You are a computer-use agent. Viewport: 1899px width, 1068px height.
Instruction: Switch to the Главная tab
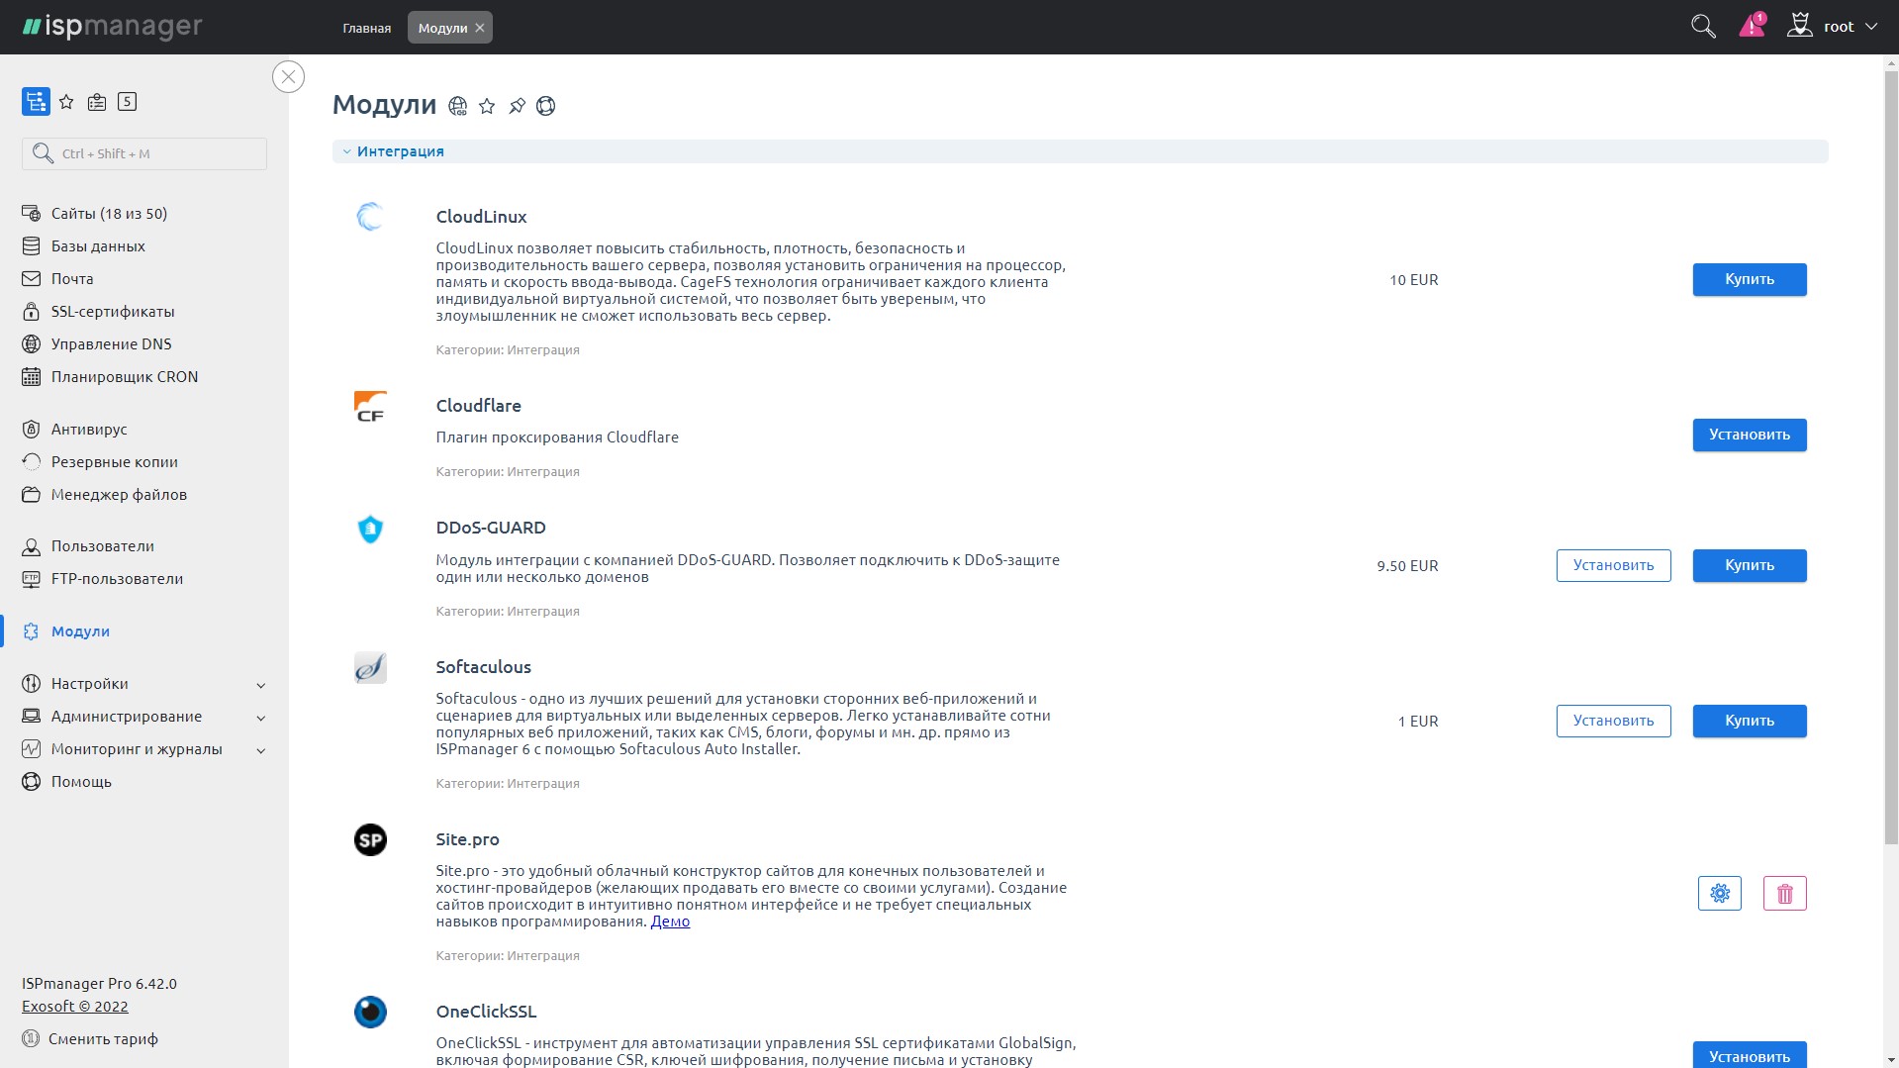366,28
